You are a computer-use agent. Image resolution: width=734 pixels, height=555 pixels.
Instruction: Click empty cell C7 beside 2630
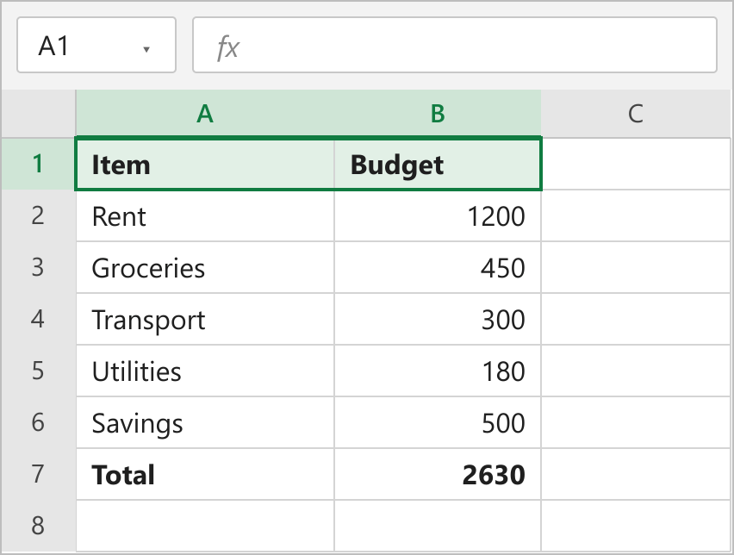pos(636,474)
